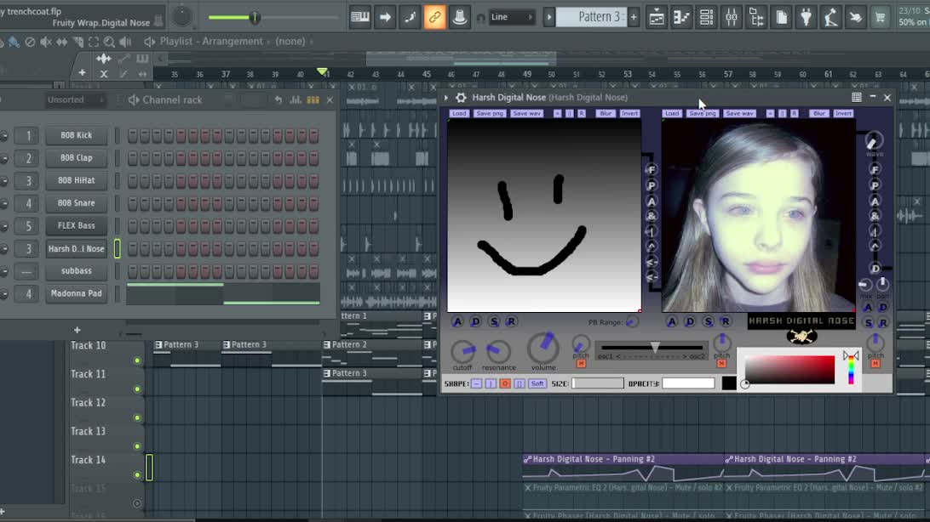The image size is (930, 522).
Task: Click the OPACITY input field
Action: coord(690,383)
